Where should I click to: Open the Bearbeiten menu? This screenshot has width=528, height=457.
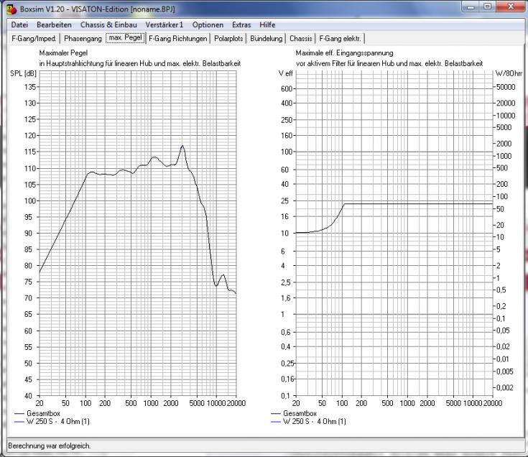[54, 25]
